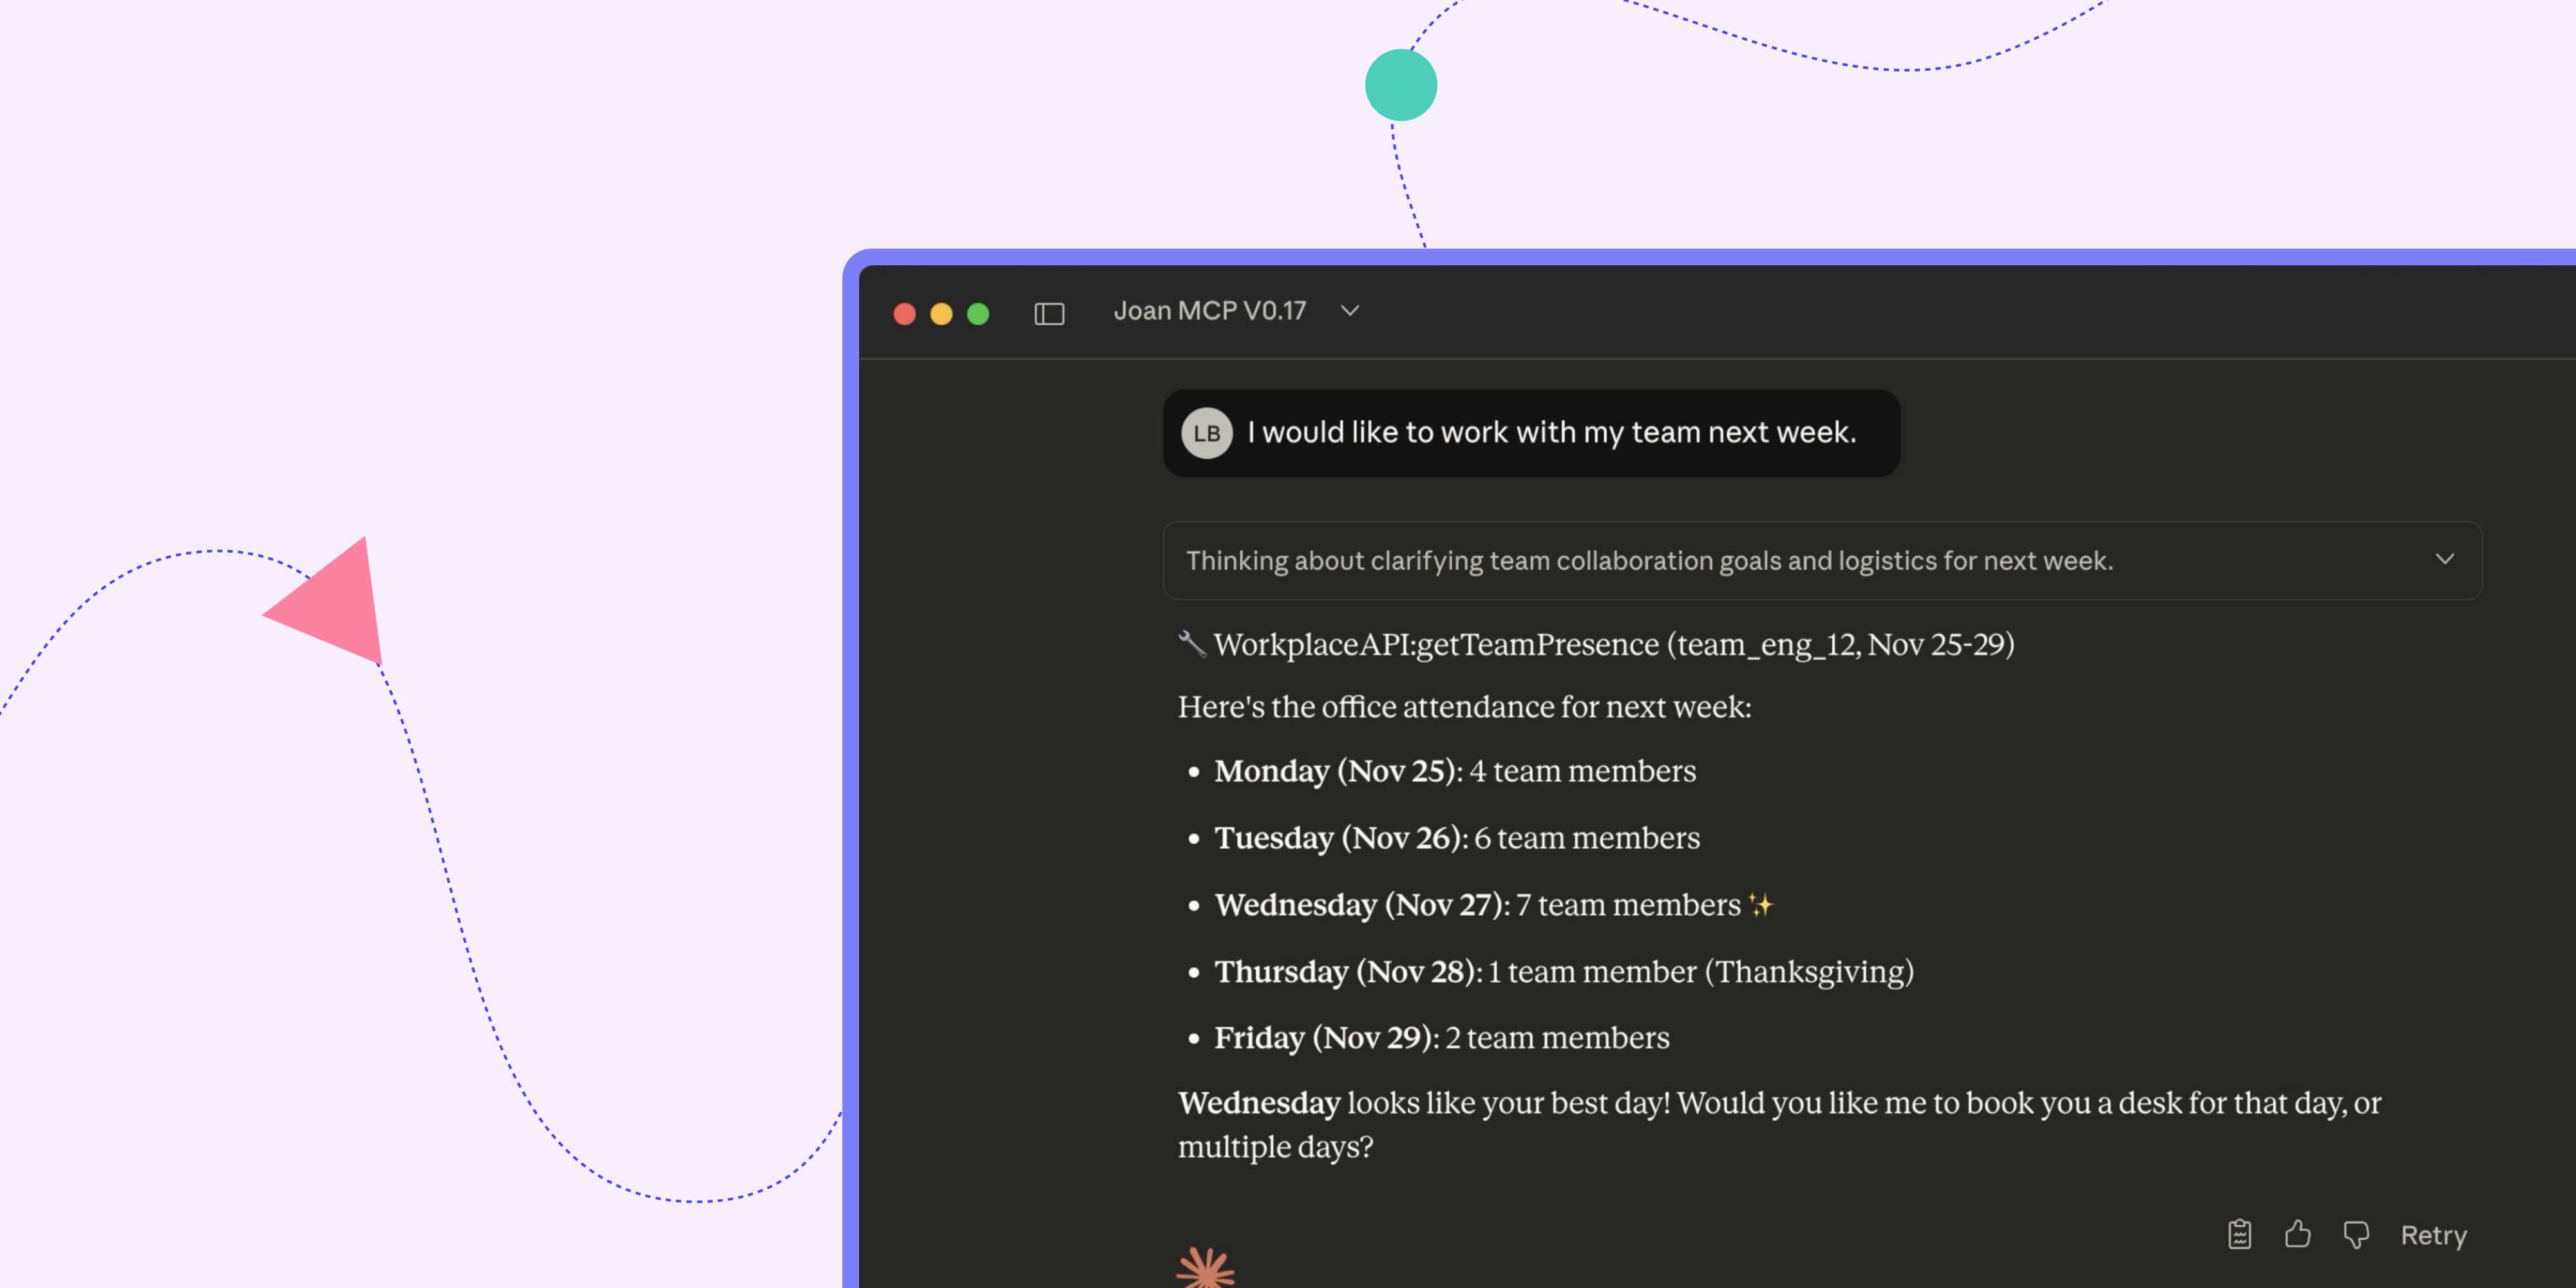
Task: Click the bold Thursday (Nov 28) list entry
Action: [1346, 972]
